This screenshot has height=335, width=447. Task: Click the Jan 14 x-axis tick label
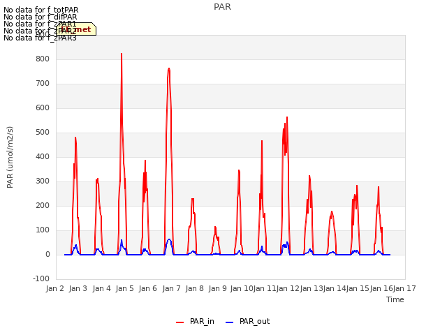(335, 288)
